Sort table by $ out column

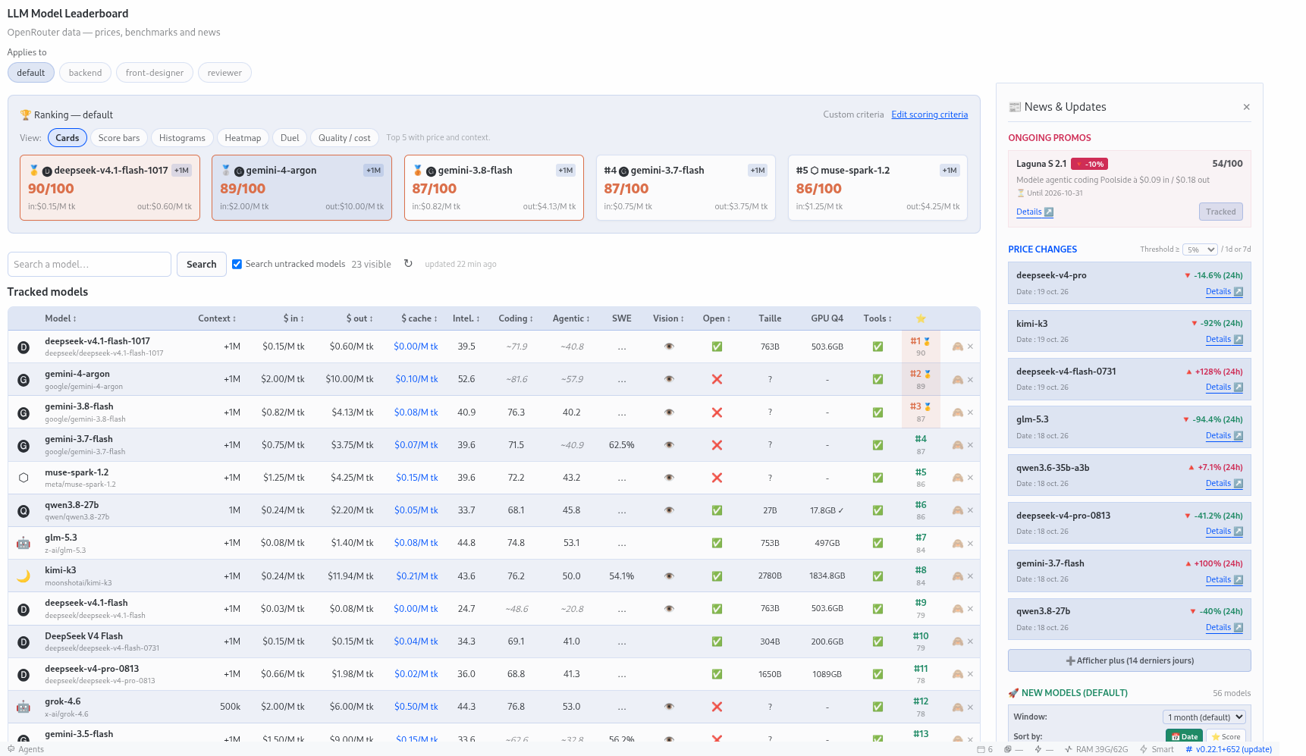tap(359, 318)
